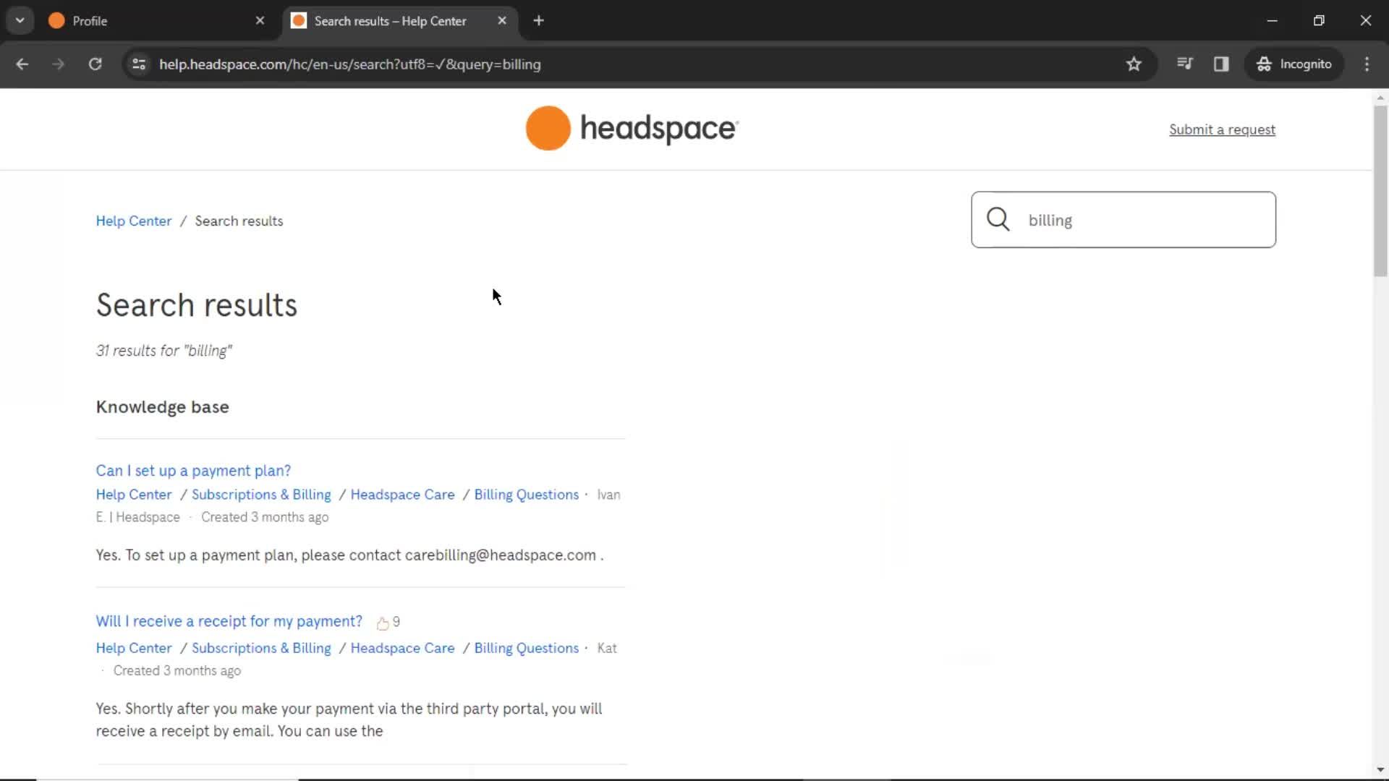1389x781 pixels.
Task: Click the 'Search results' heading
Action: (x=197, y=305)
